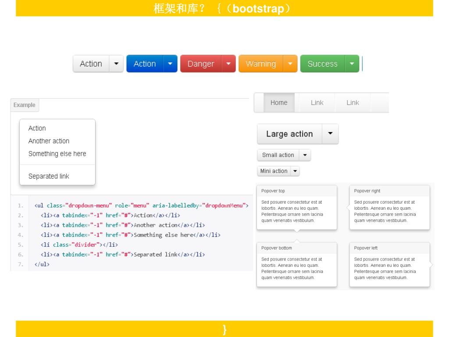The image size is (449, 337).
Task: Click the Large action button
Action: coord(289,134)
